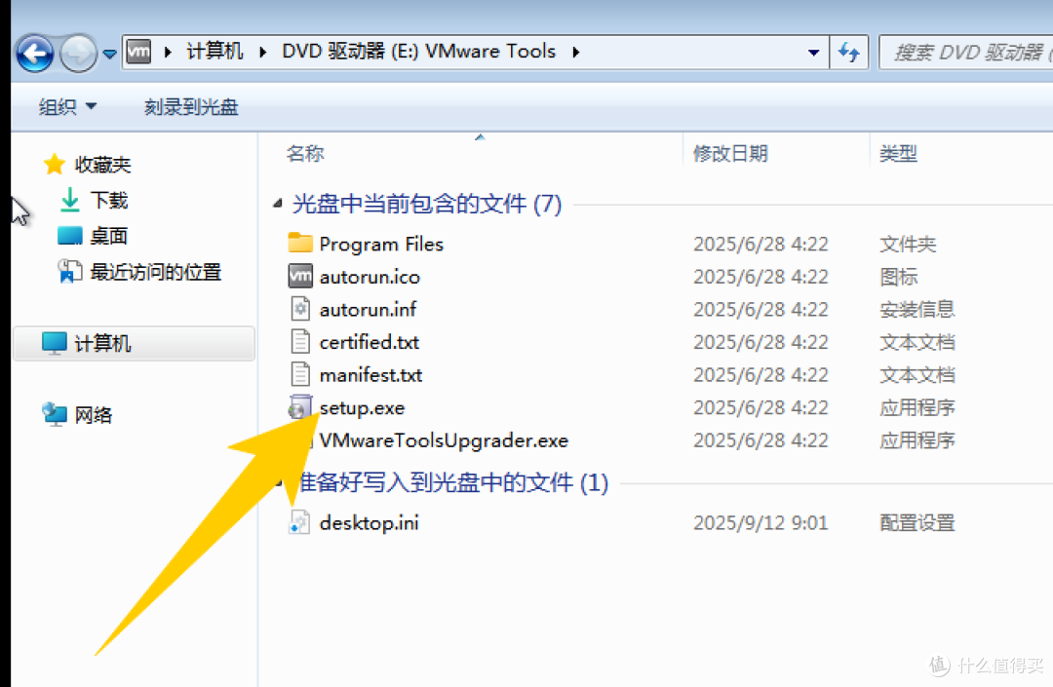Click the 下载 green arrow icon

tap(70, 200)
